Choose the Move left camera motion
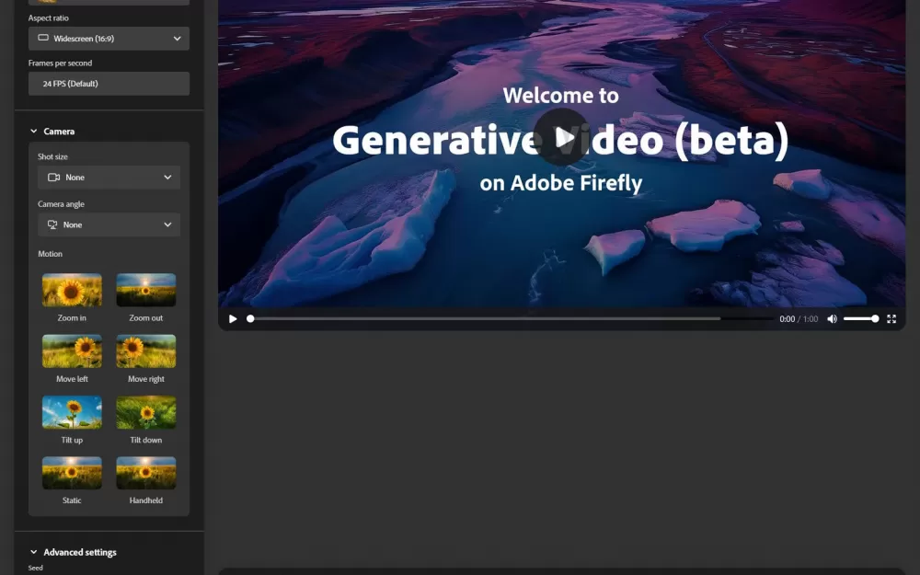 click(72, 351)
